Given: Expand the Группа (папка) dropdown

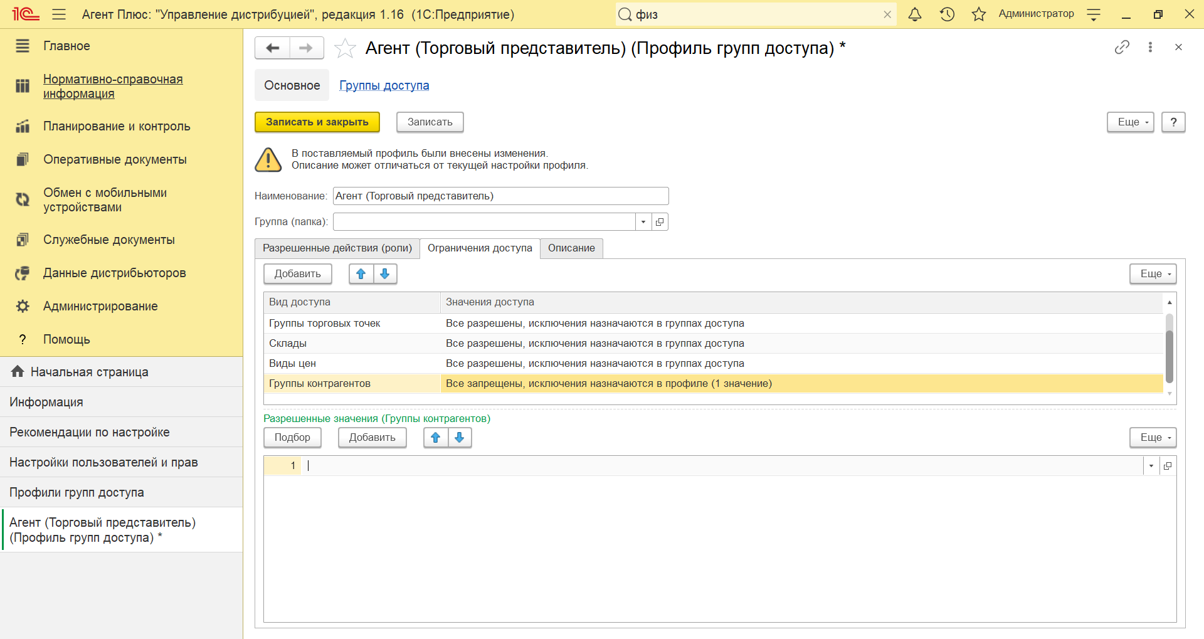Looking at the screenshot, I should [x=643, y=222].
